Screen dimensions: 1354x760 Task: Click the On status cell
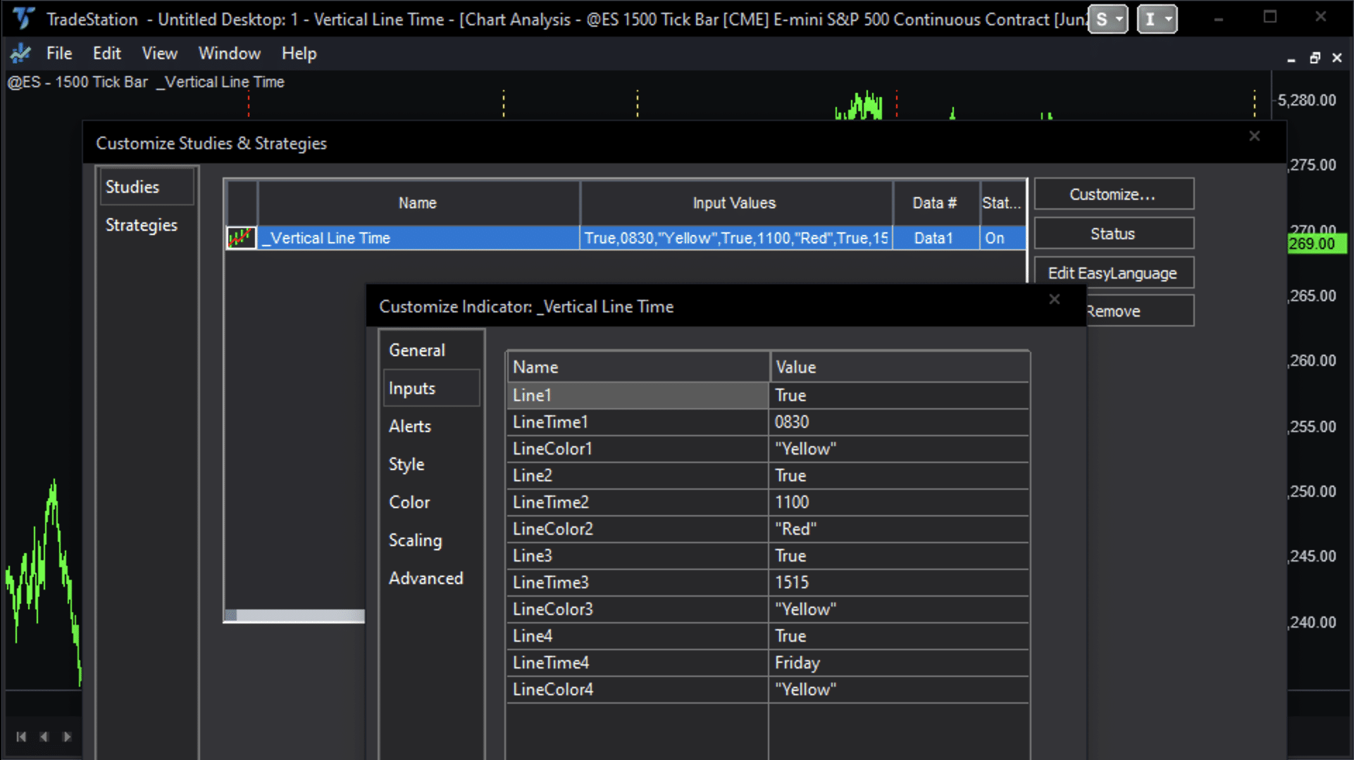point(1002,238)
